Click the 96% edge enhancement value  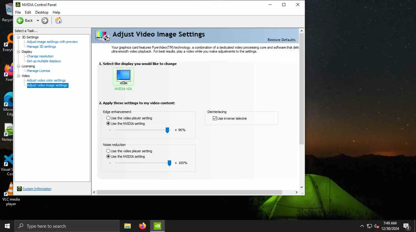click(181, 130)
